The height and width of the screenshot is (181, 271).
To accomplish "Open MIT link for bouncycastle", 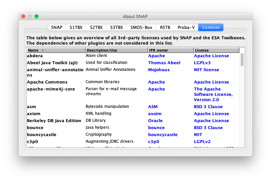I will point(198,134).
